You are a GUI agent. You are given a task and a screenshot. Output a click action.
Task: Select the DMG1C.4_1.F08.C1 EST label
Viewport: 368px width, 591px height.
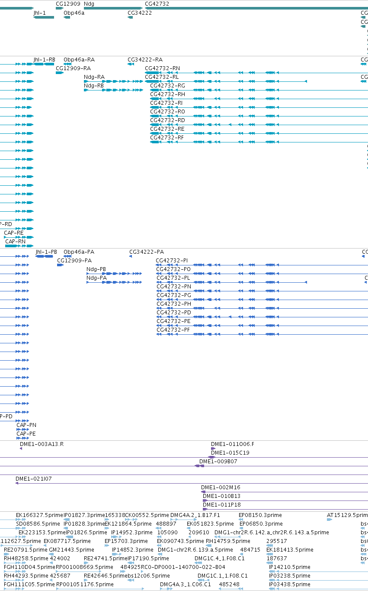tap(220, 559)
